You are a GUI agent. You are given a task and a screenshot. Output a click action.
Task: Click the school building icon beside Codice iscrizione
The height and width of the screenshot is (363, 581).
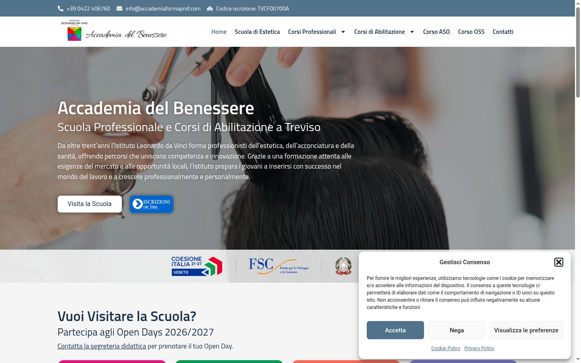(x=210, y=8)
